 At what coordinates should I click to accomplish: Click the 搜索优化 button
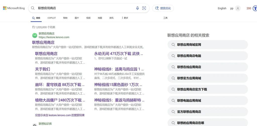pos(163,8)
